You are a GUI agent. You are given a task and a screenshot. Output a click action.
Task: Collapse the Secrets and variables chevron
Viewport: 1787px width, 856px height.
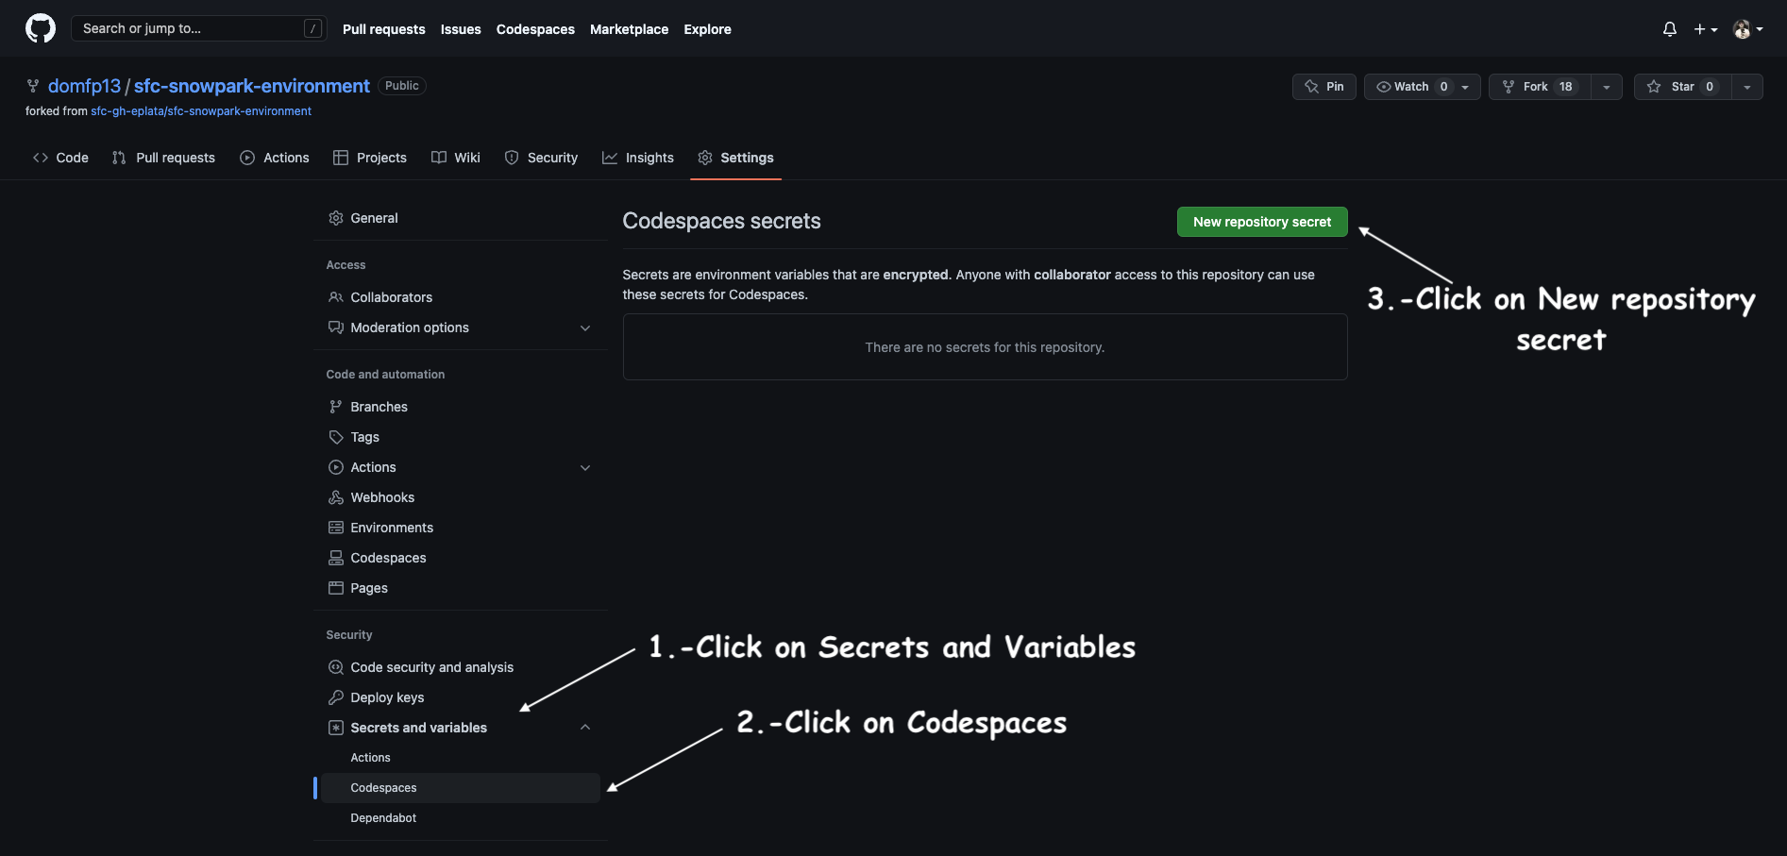pyautogui.click(x=585, y=728)
